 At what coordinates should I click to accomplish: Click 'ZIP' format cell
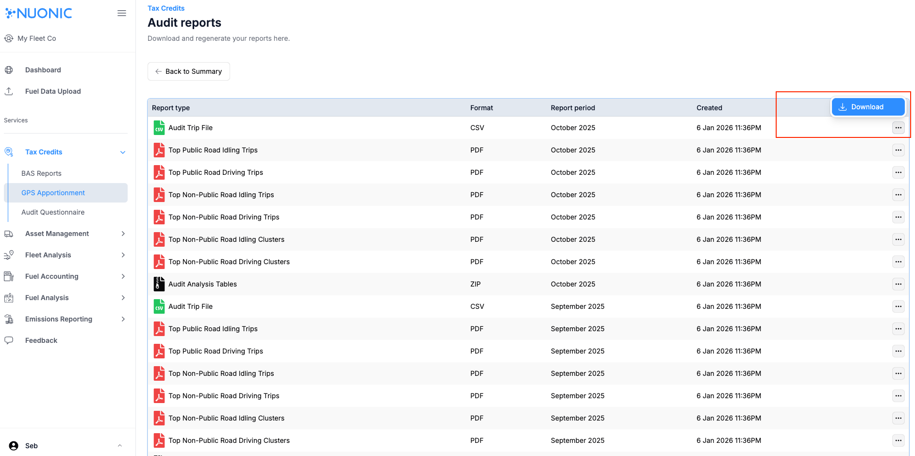(x=476, y=284)
